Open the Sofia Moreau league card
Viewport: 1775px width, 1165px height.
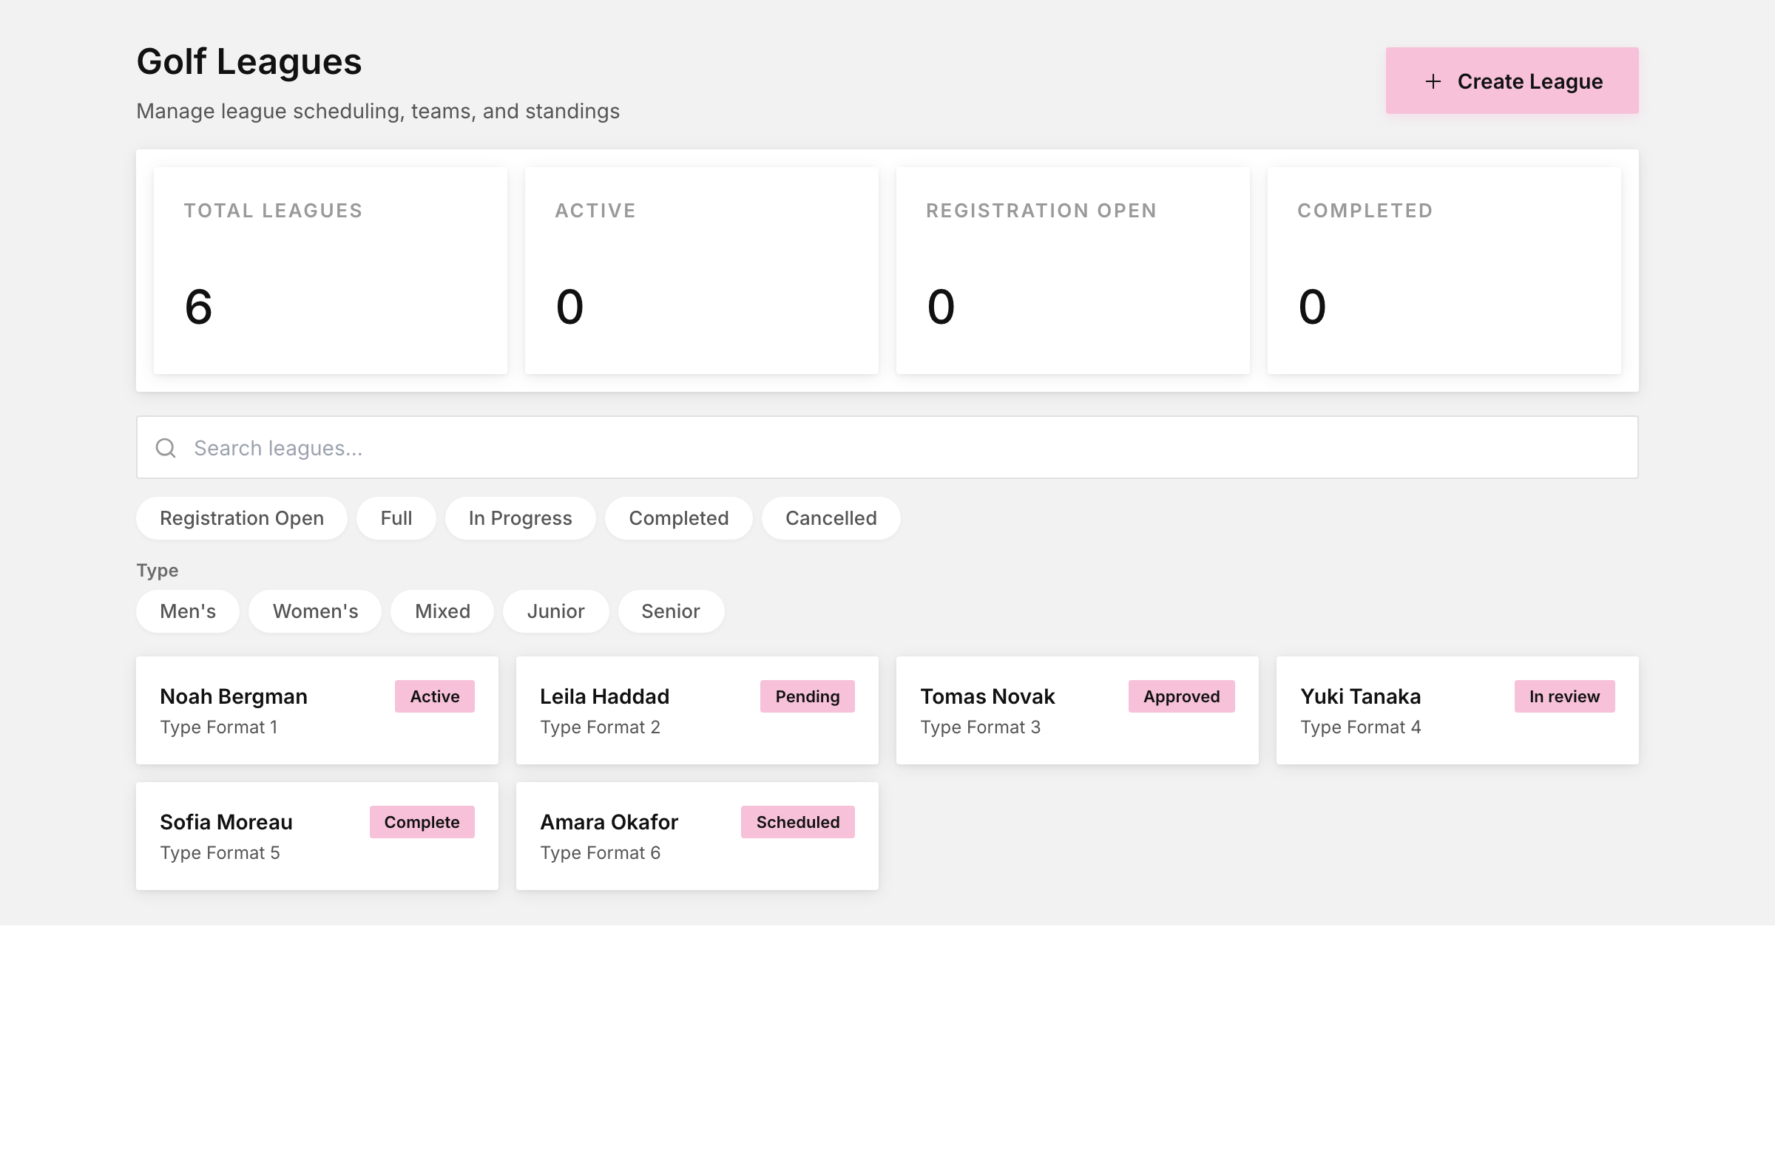click(x=317, y=835)
